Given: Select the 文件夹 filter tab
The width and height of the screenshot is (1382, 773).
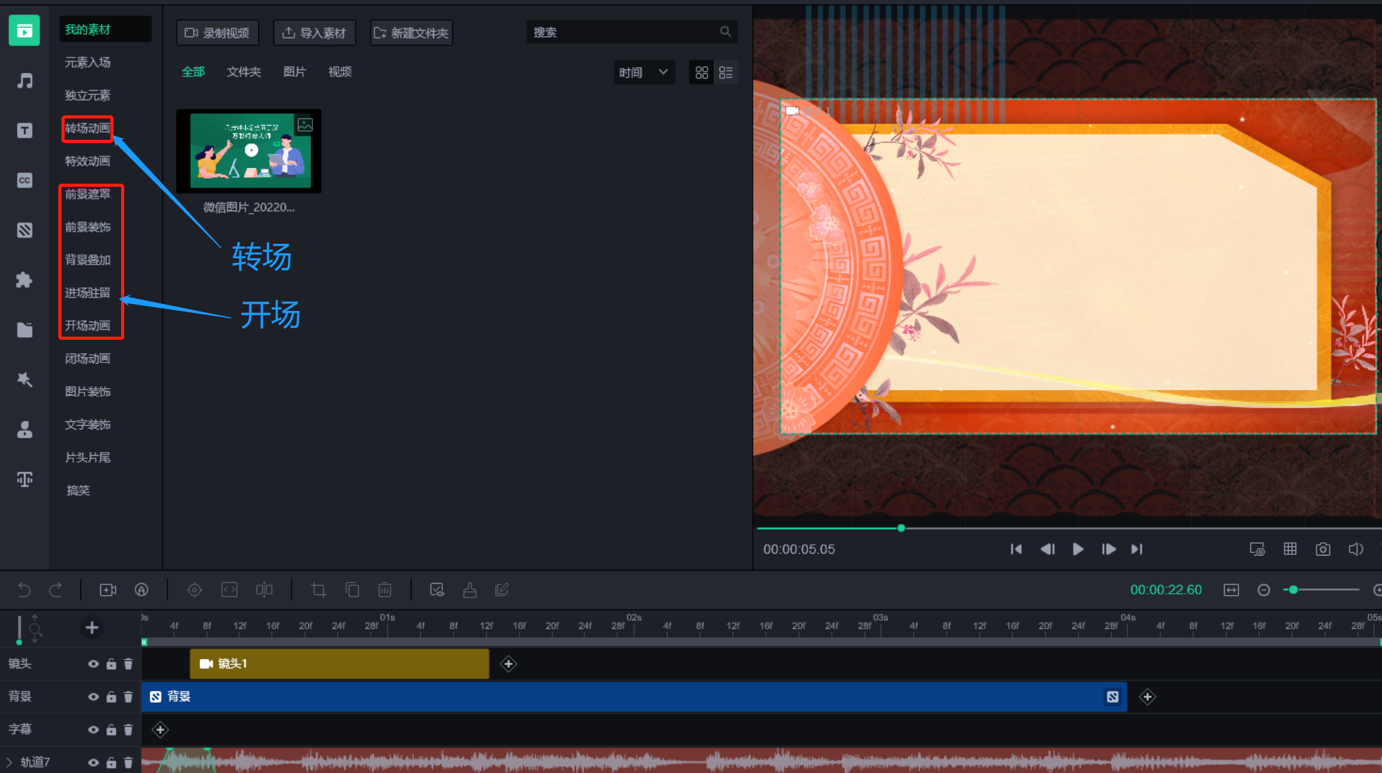Looking at the screenshot, I should coord(243,72).
